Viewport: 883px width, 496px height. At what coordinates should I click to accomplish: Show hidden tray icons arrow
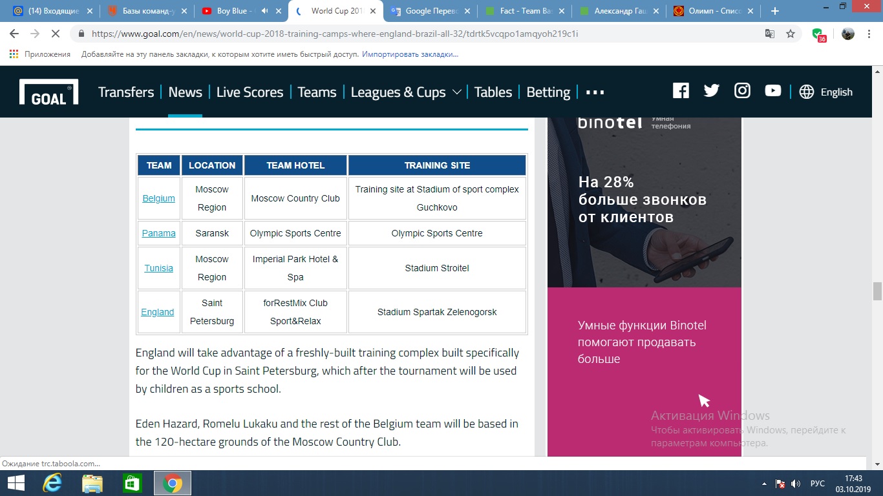click(x=764, y=484)
